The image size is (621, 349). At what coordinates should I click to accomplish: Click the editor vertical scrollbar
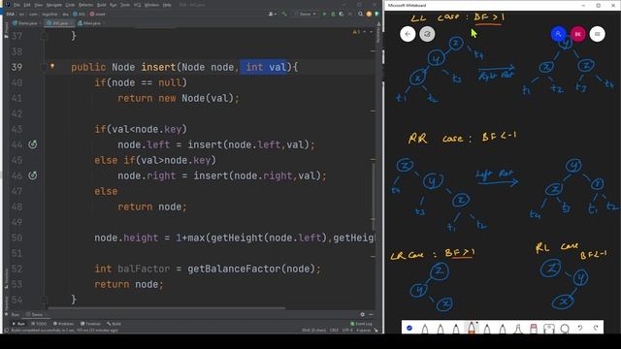tap(373, 196)
